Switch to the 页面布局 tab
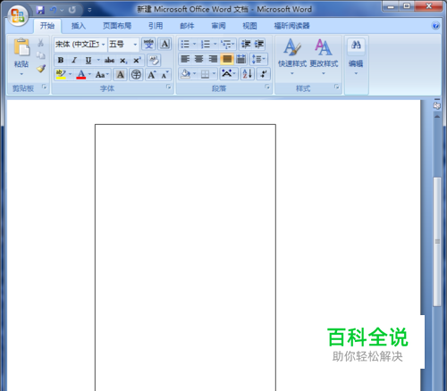 (117, 26)
